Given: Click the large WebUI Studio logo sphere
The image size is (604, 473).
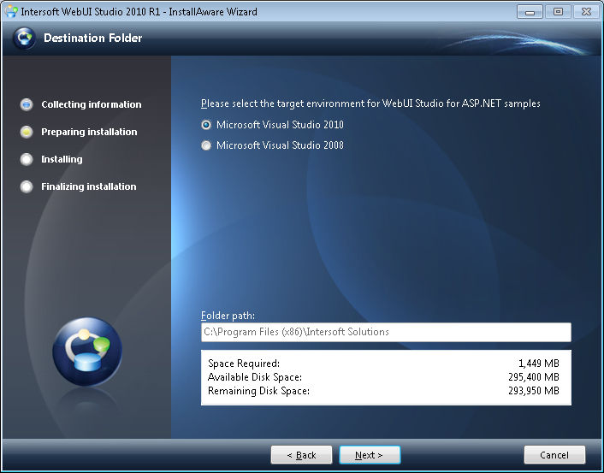Looking at the screenshot, I should coord(86,351).
